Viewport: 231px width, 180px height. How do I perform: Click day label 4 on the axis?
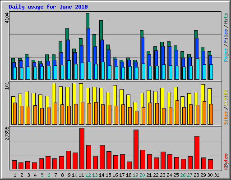[35, 175]
